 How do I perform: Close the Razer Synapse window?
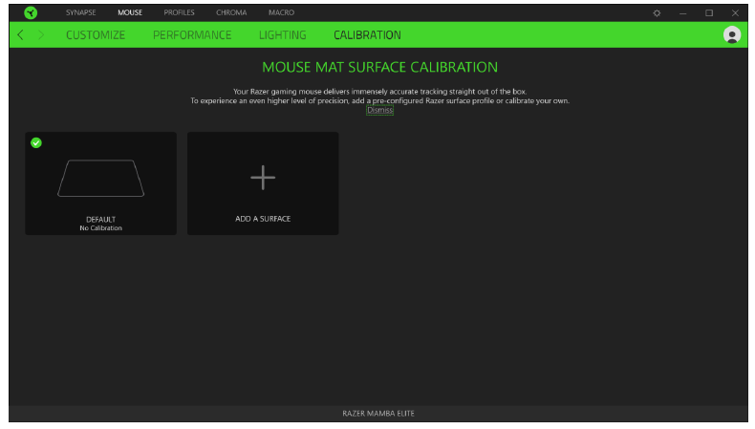click(735, 13)
